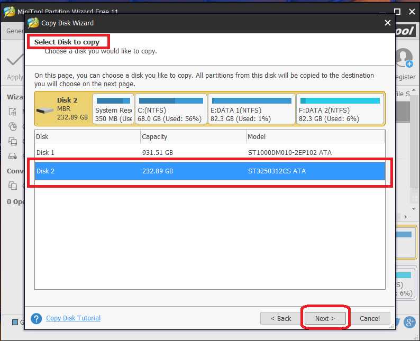Select the Disk 1 row
420x341 pixels.
pos(209,153)
